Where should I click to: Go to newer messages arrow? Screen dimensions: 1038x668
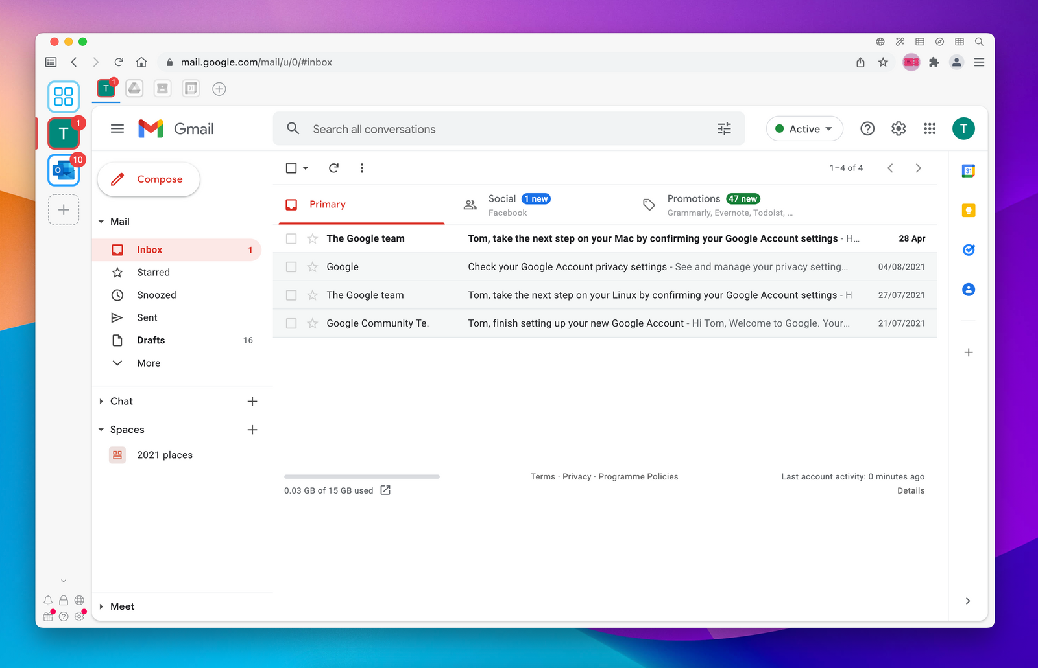(x=890, y=168)
